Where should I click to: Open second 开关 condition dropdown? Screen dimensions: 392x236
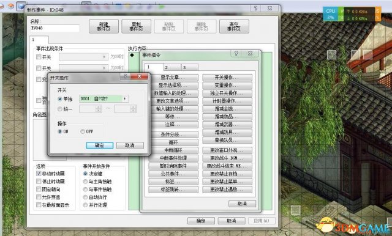point(83,68)
